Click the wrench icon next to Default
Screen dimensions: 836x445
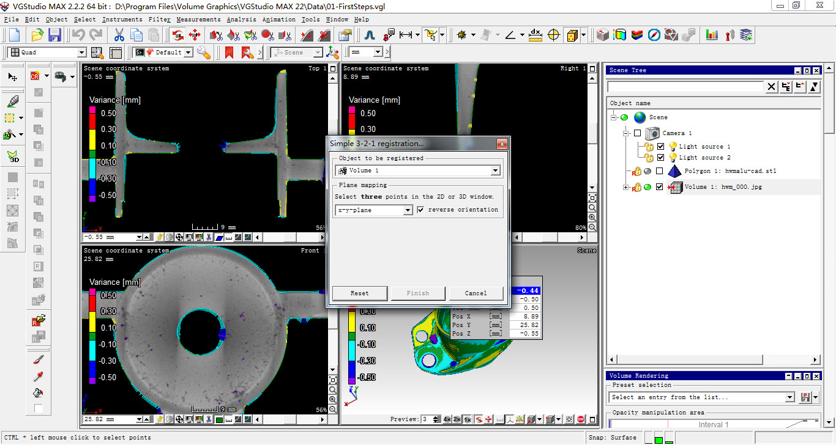204,53
